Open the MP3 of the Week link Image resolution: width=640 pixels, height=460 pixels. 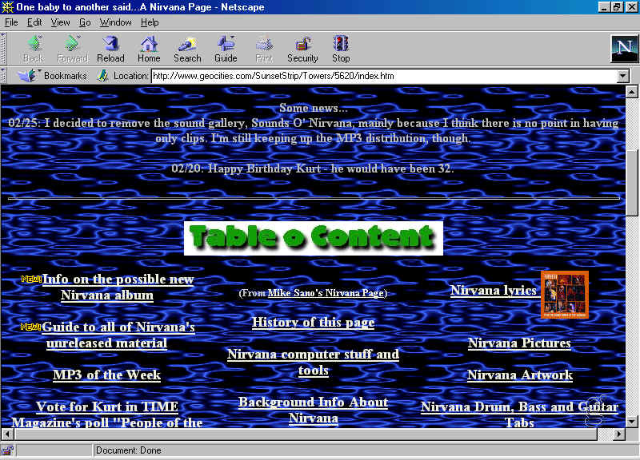click(x=107, y=375)
